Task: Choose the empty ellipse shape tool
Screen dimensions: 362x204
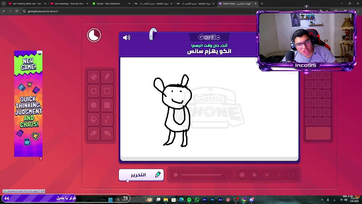Action: coord(94,91)
